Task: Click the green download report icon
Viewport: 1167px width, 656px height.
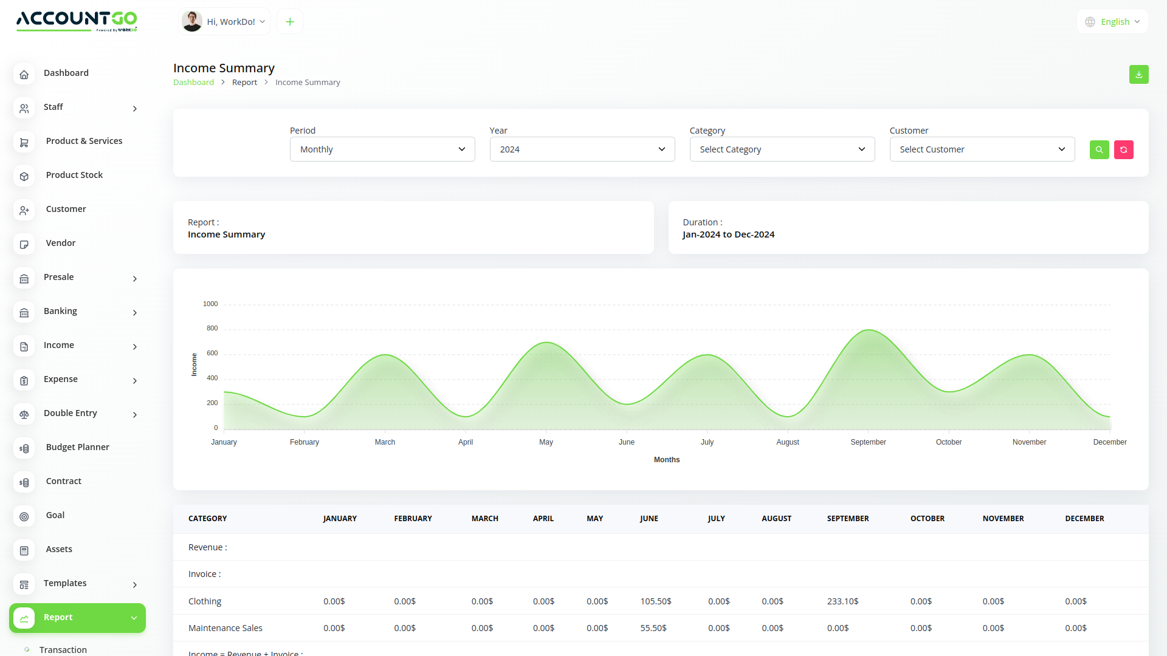Action: 1139,74
